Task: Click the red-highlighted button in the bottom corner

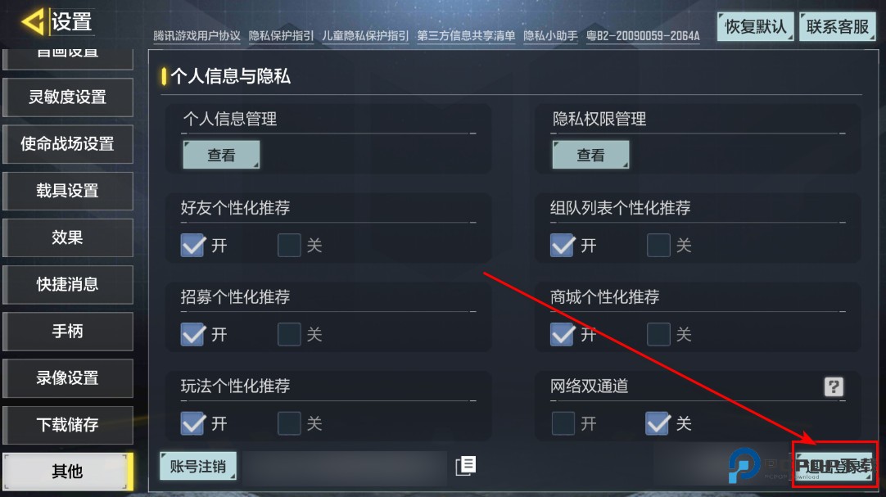Action: pos(834,465)
